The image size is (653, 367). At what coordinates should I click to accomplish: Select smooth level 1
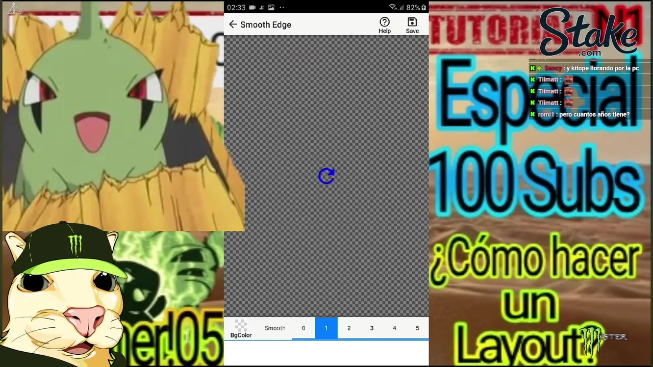coord(326,328)
